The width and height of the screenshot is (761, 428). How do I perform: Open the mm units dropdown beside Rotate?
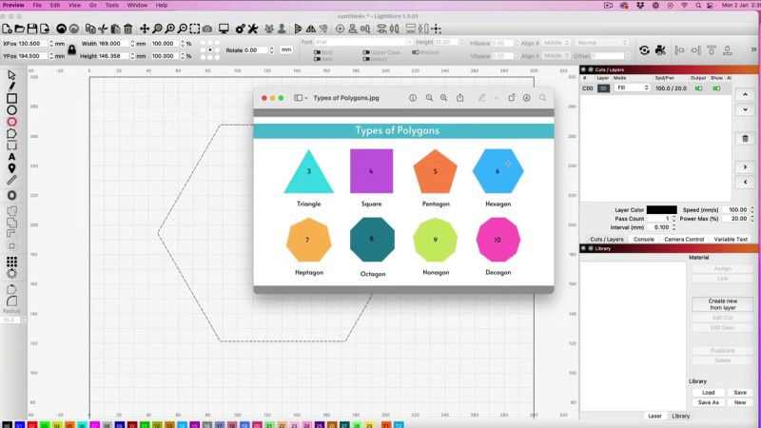[x=285, y=49]
